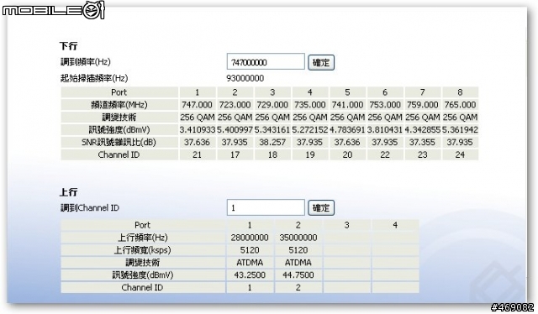Click downstream Channel ID 21
This screenshot has height=314, width=538.
coord(197,155)
